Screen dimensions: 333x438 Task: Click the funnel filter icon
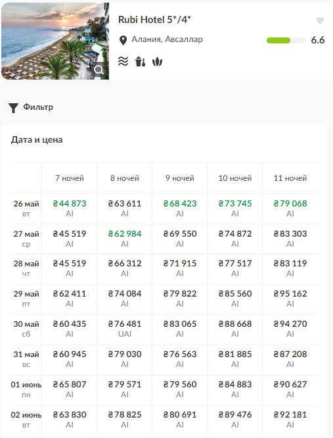tap(13, 108)
